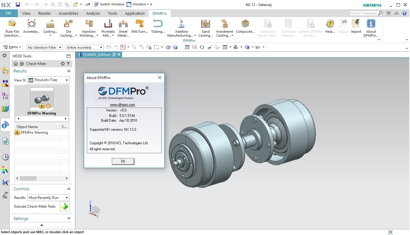The image size is (410, 235).
Task: Open View Style FlowList+Tree dropdown
Action: click(48, 80)
